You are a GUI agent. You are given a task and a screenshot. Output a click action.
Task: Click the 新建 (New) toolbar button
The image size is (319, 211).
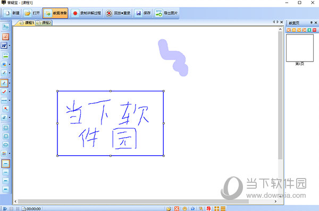coord(12,13)
